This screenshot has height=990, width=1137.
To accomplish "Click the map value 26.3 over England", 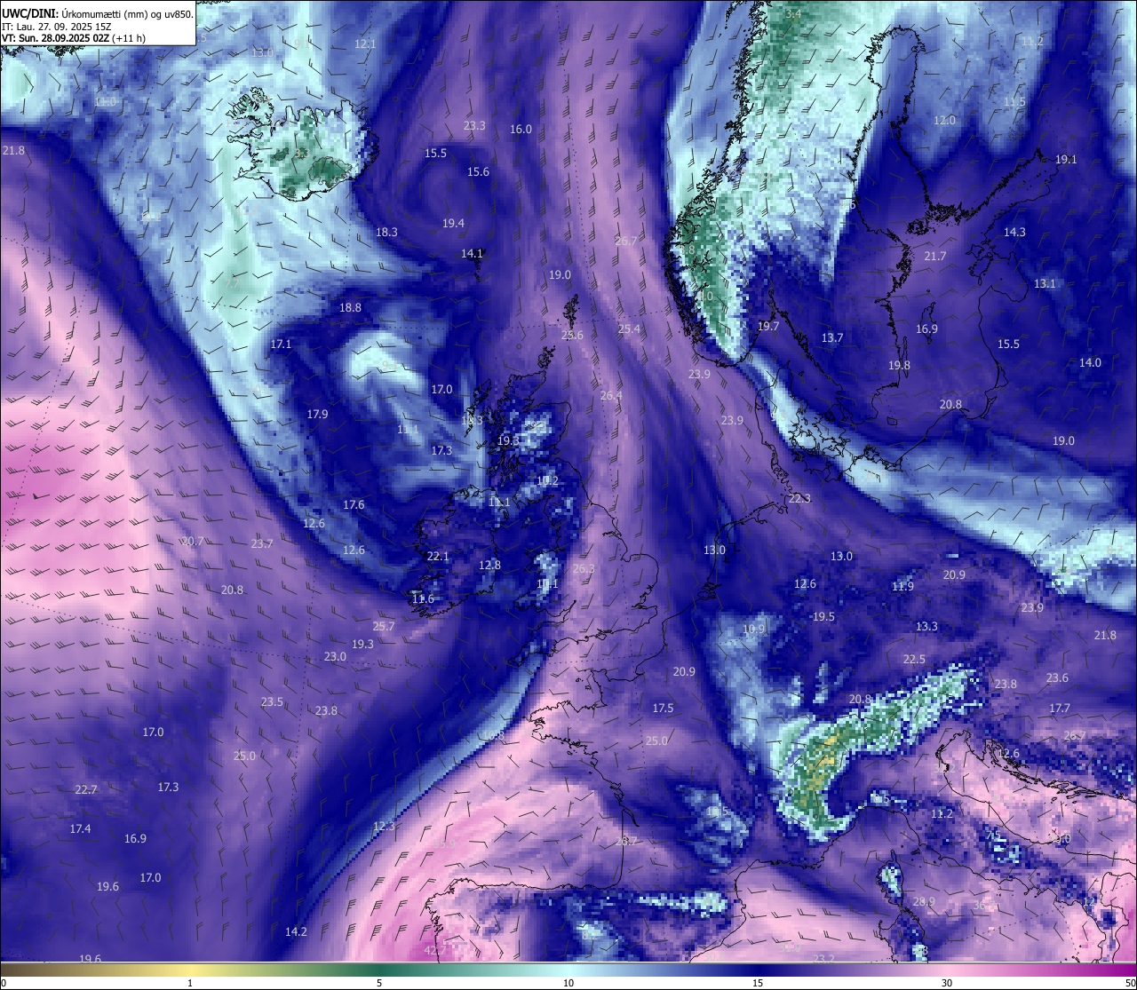I will point(584,568).
